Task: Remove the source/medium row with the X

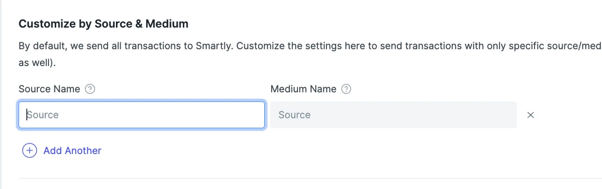Action: [531, 115]
